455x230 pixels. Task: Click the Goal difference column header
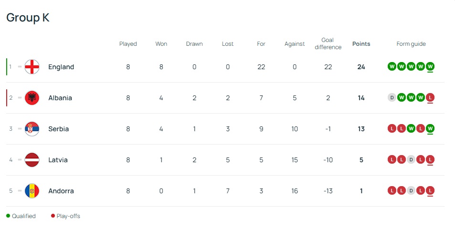328,43
